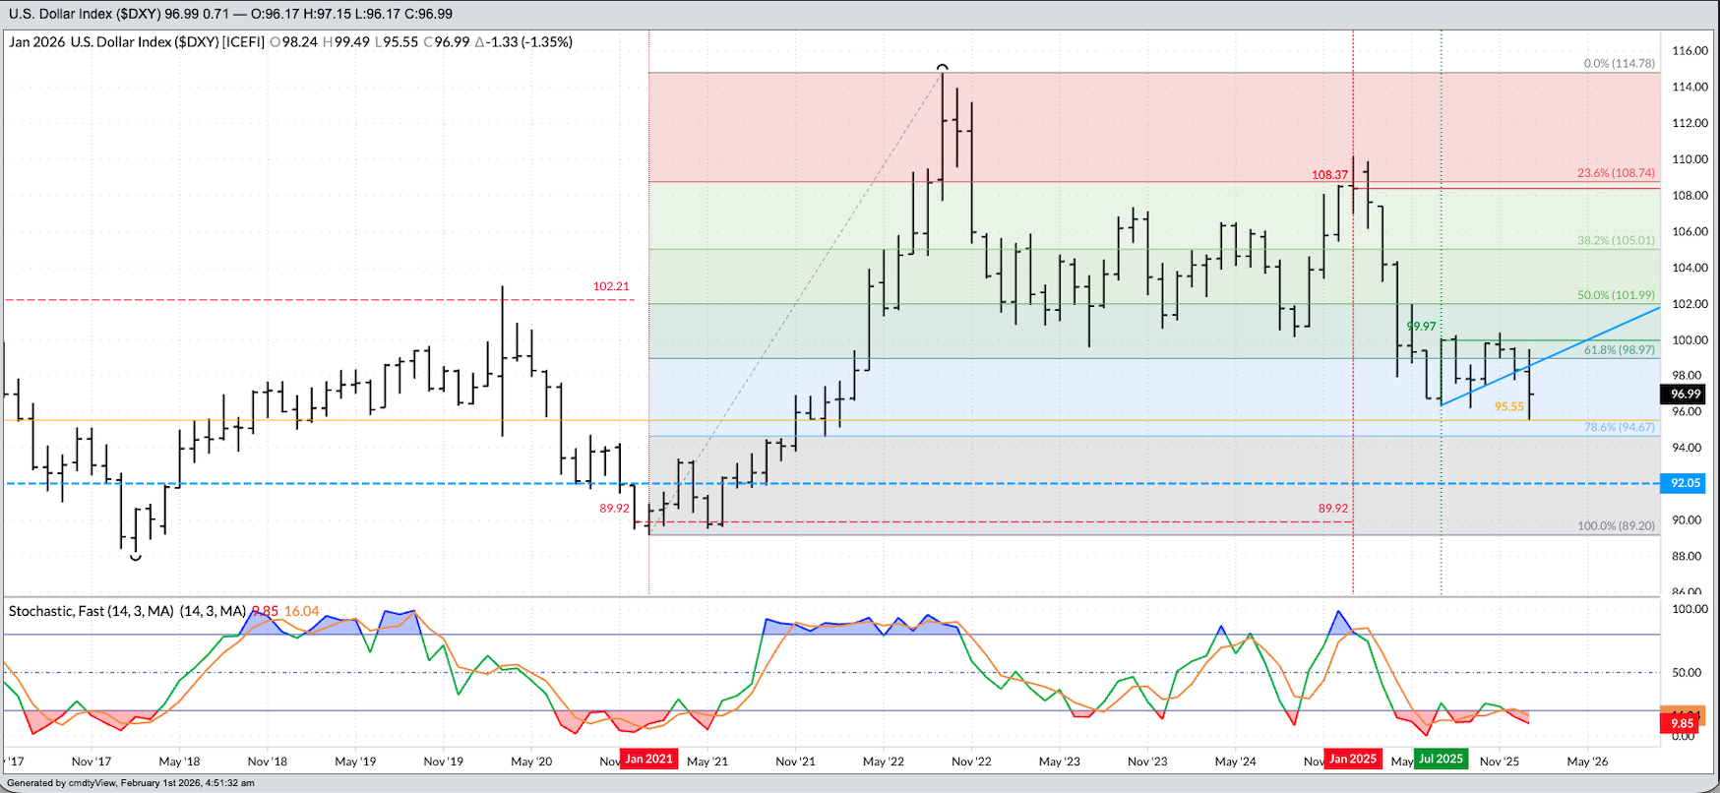The image size is (1720, 793).
Task: Click the red Jan 2021 date flag
Action: pos(648,760)
